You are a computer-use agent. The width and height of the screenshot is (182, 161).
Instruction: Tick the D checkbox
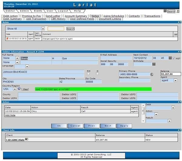97,74
